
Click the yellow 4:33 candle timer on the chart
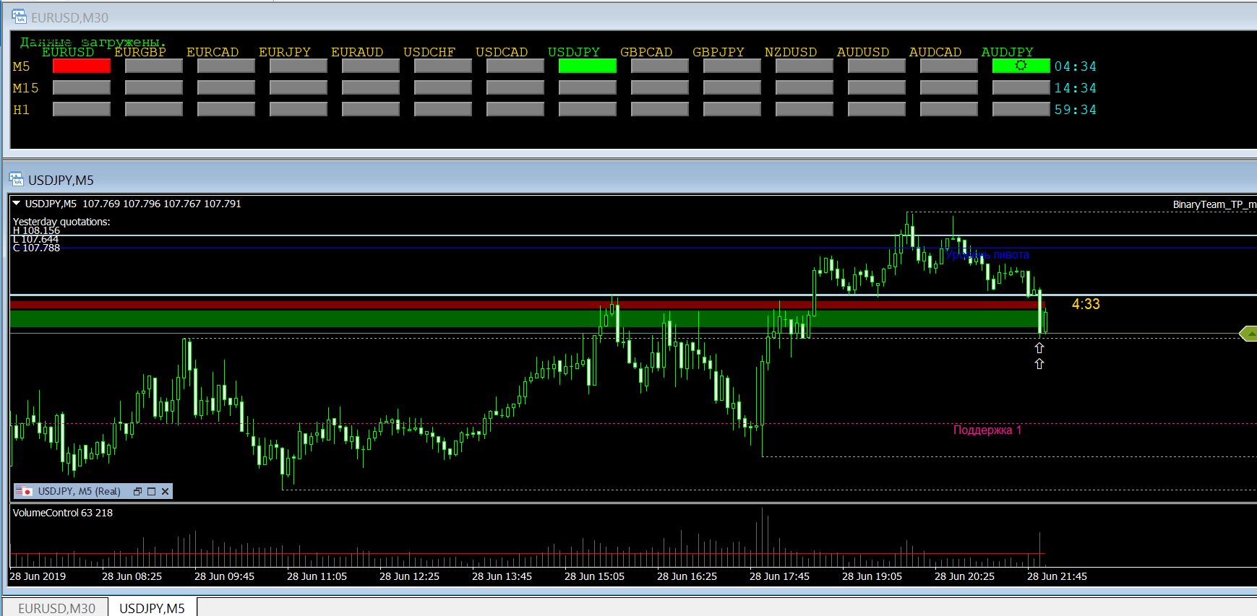click(1086, 304)
